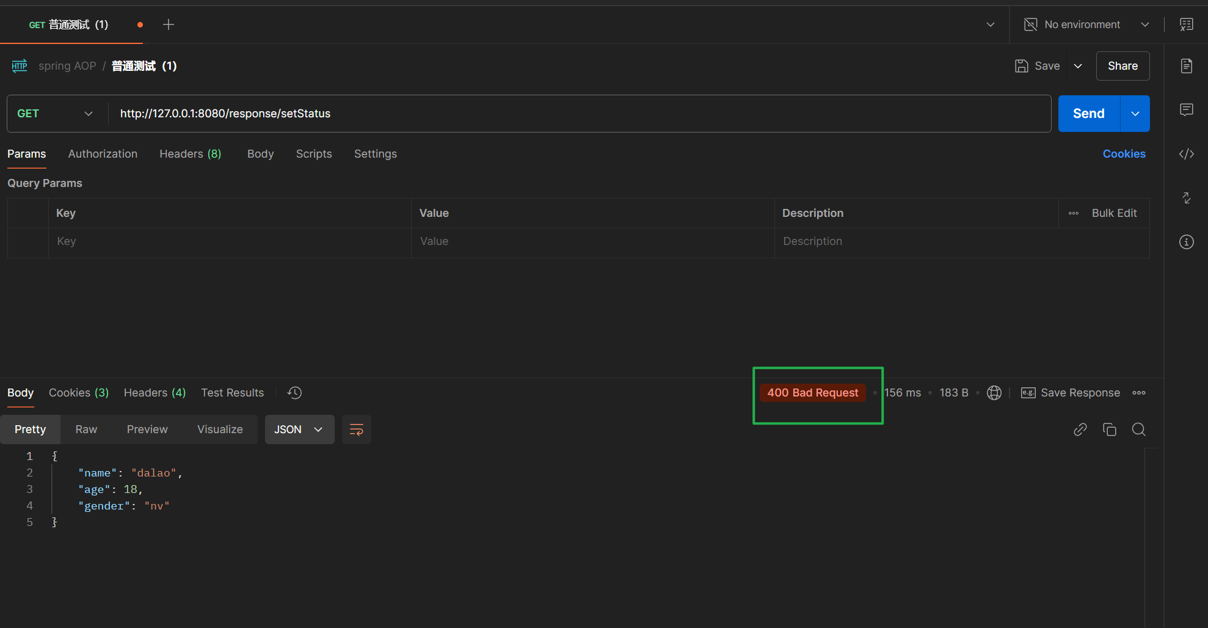Open new request tab with plus icon
This screenshot has width=1208, height=628.
click(x=169, y=24)
